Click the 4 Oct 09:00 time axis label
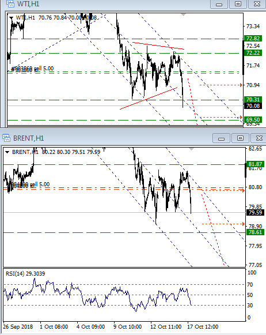This screenshot has height=335, width=266. [x=90, y=327]
